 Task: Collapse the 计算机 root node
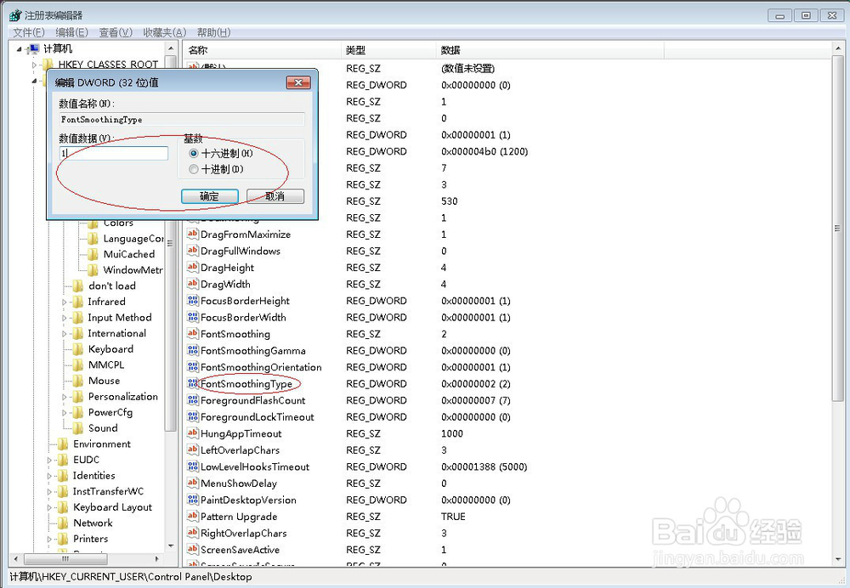pos(19,48)
